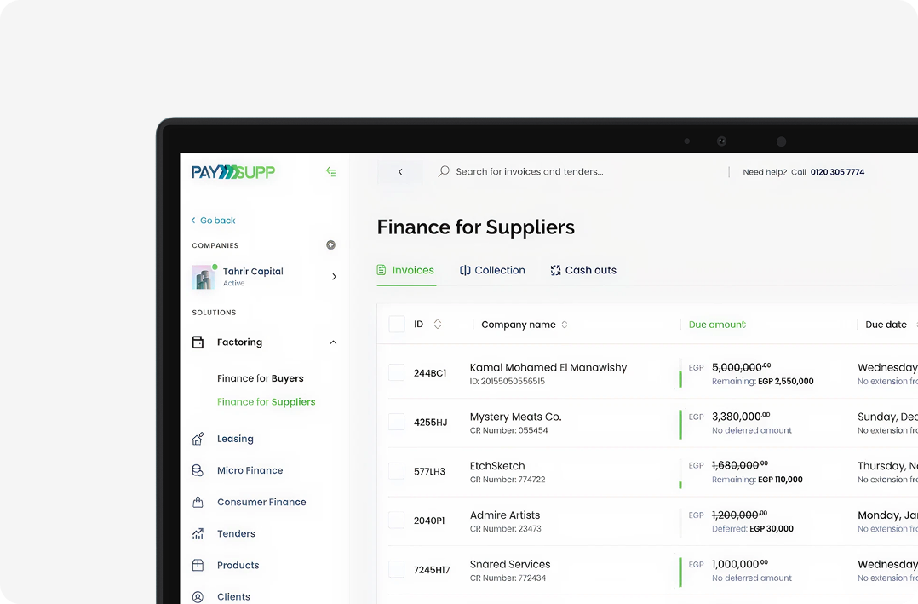This screenshot has width=918, height=604.
Task: Click CR Number: 055454 text
Action: pyautogui.click(x=508, y=430)
